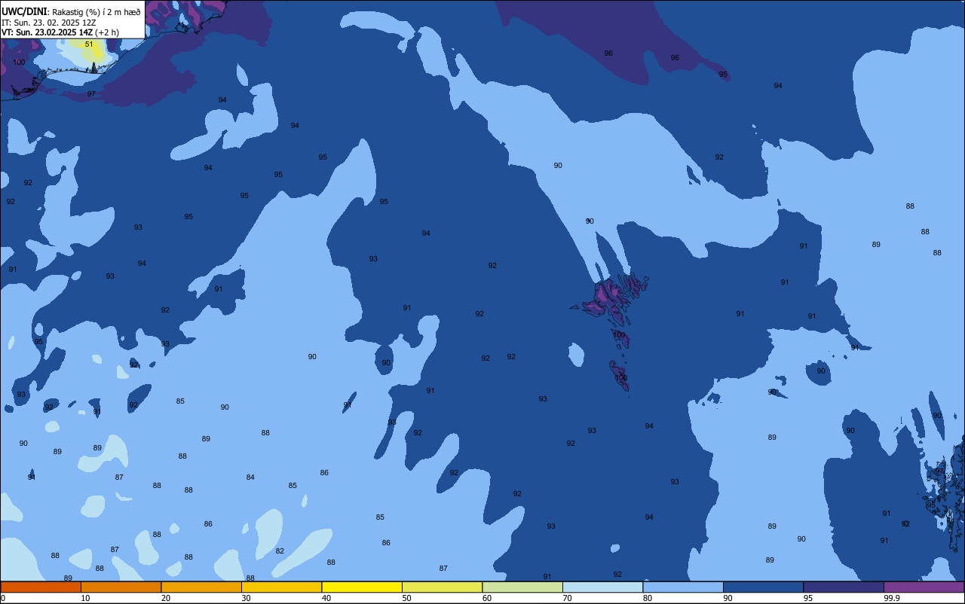The width and height of the screenshot is (965, 604).
Task: Click the 'IT: Sun. 23. 02. 2025 12Z' line
Action: pyautogui.click(x=49, y=22)
